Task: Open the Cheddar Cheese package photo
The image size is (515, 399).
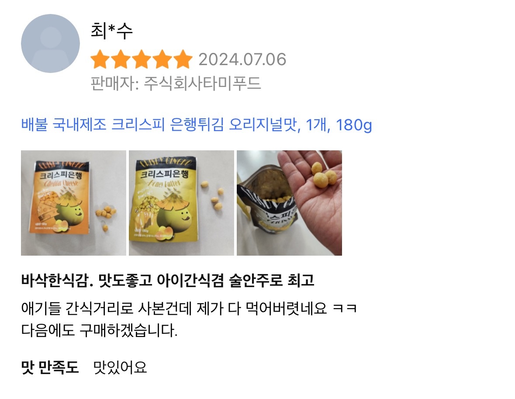Action: pos(73,203)
